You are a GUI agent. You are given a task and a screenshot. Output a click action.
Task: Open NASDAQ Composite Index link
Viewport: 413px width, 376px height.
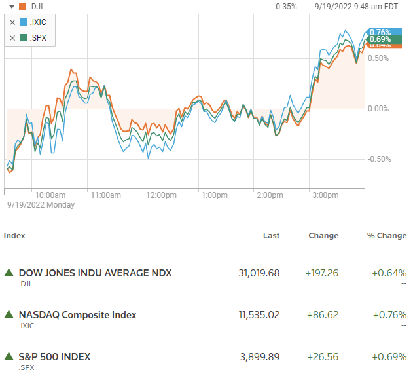pos(77,315)
